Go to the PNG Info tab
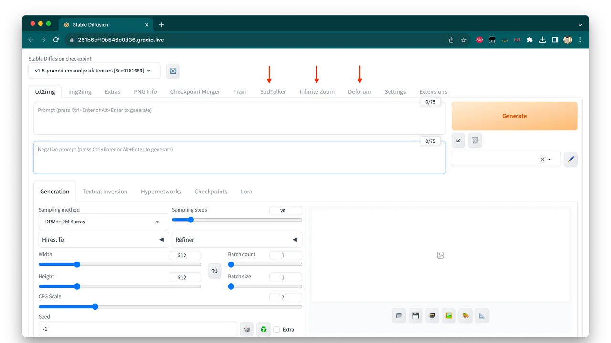611x343 pixels. click(145, 91)
